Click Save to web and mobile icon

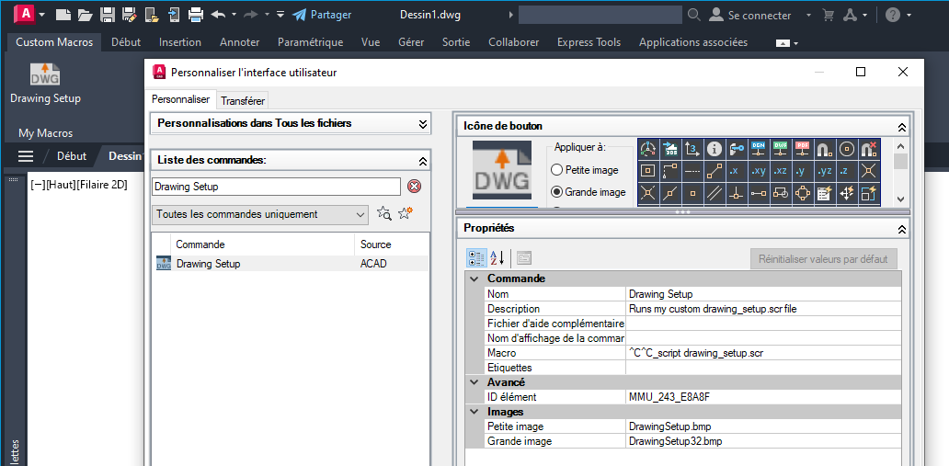coord(175,15)
